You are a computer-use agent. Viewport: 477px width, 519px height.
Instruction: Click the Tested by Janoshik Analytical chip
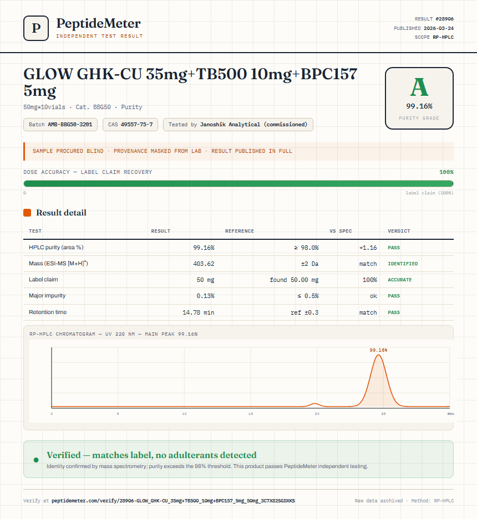pos(238,125)
